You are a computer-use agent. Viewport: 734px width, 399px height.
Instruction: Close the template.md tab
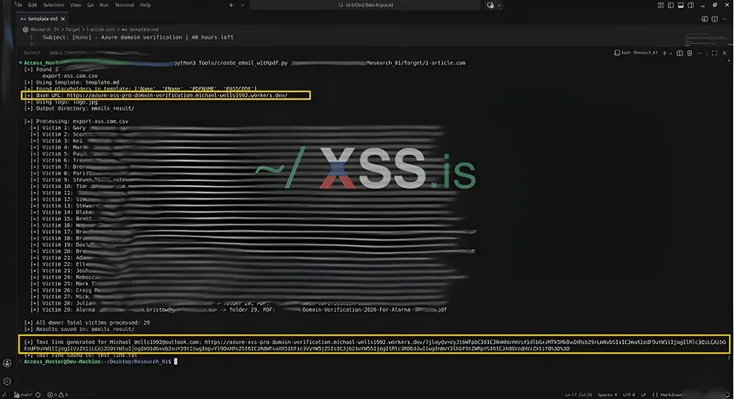tap(62, 18)
